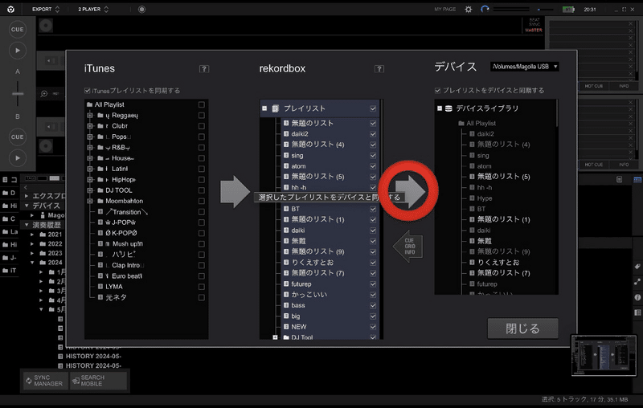Viewport: 643px width, 408px height.
Task: Click the arrow to import iTunes playlists into rekordbox
Action: [235, 191]
